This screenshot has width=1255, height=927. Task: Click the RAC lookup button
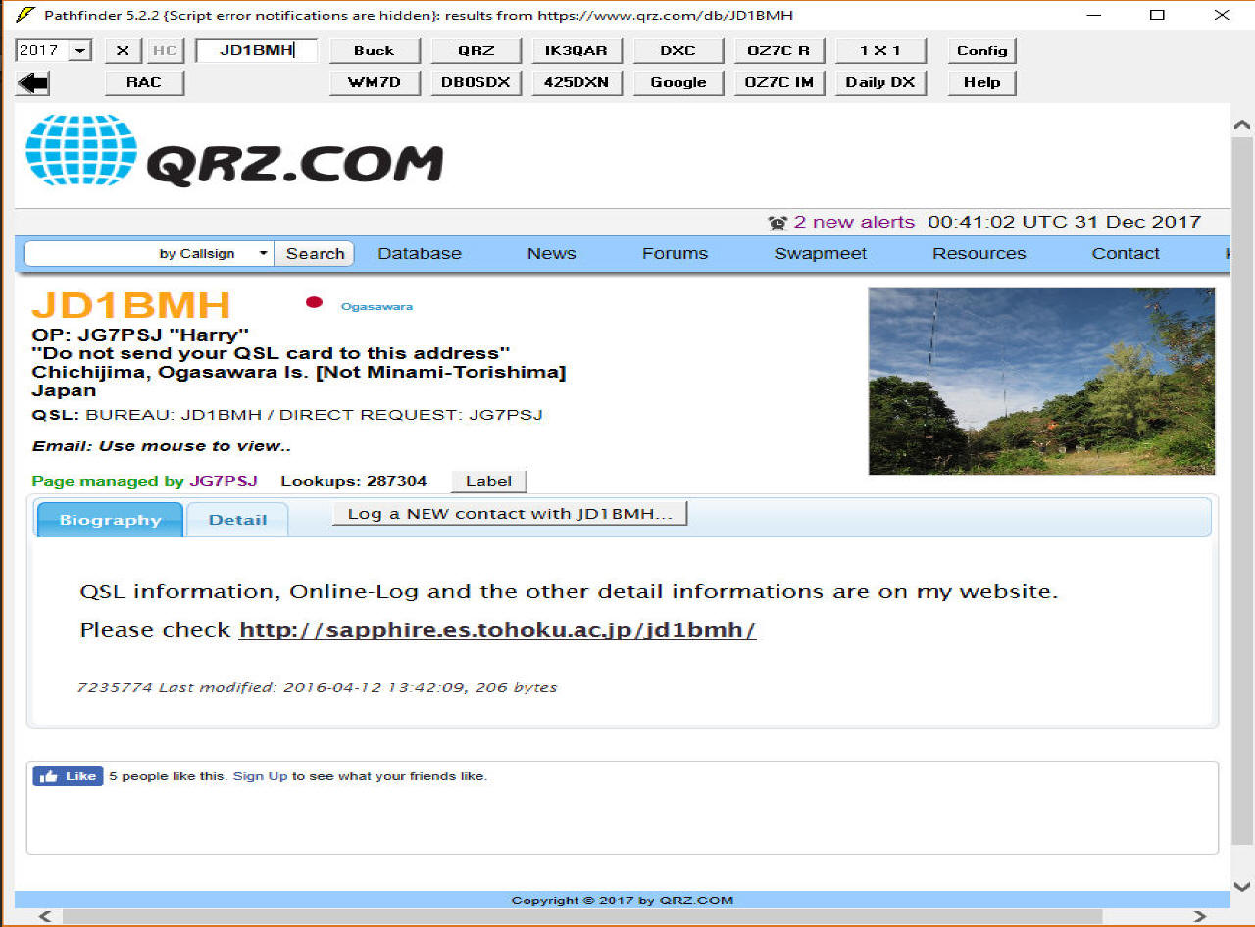[x=144, y=82]
